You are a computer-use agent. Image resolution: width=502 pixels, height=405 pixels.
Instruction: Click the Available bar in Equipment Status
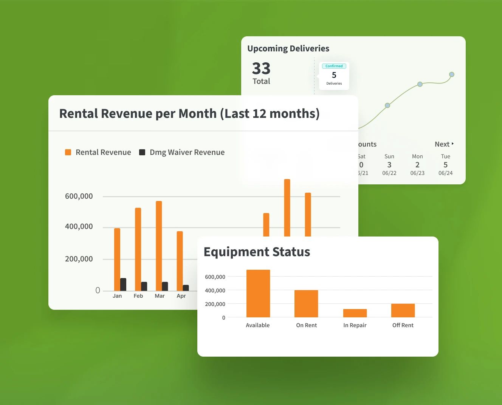coord(258,294)
